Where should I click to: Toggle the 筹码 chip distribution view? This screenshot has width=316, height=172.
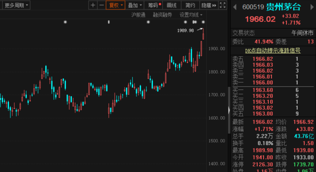[154, 5]
